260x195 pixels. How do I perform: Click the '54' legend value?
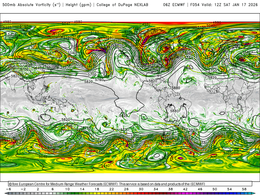229,189
